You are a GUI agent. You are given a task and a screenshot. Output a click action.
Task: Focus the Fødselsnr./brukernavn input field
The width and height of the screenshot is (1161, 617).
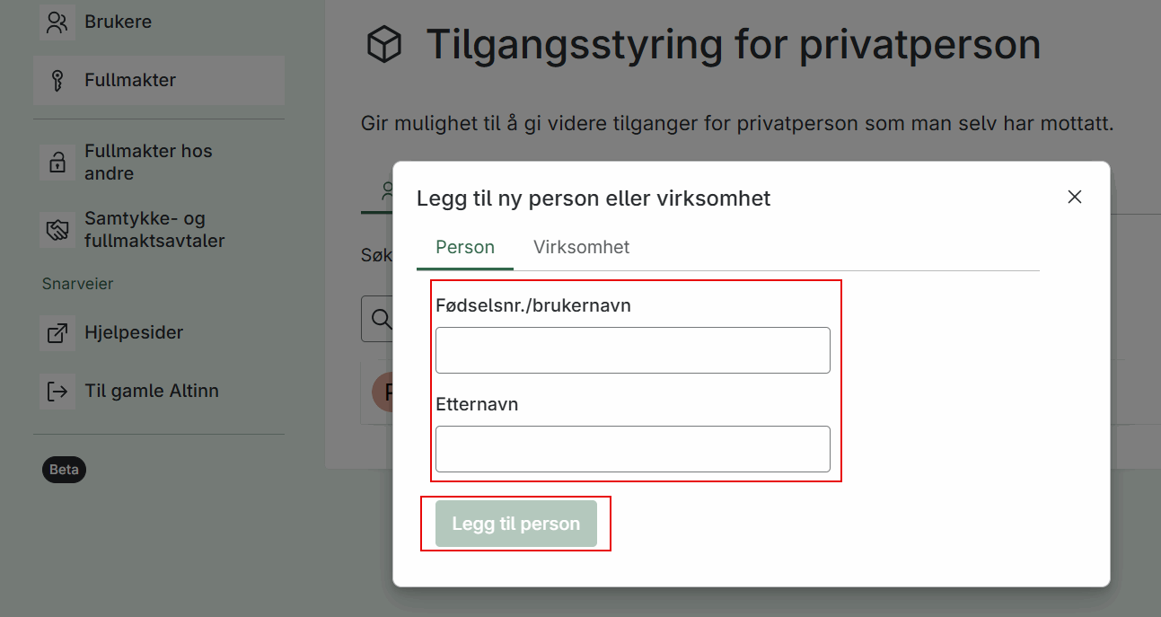click(x=632, y=350)
